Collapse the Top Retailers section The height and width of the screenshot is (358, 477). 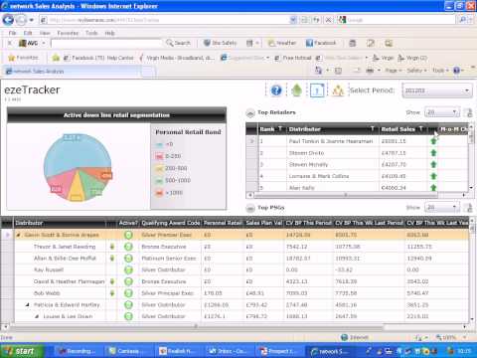point(250,113)
